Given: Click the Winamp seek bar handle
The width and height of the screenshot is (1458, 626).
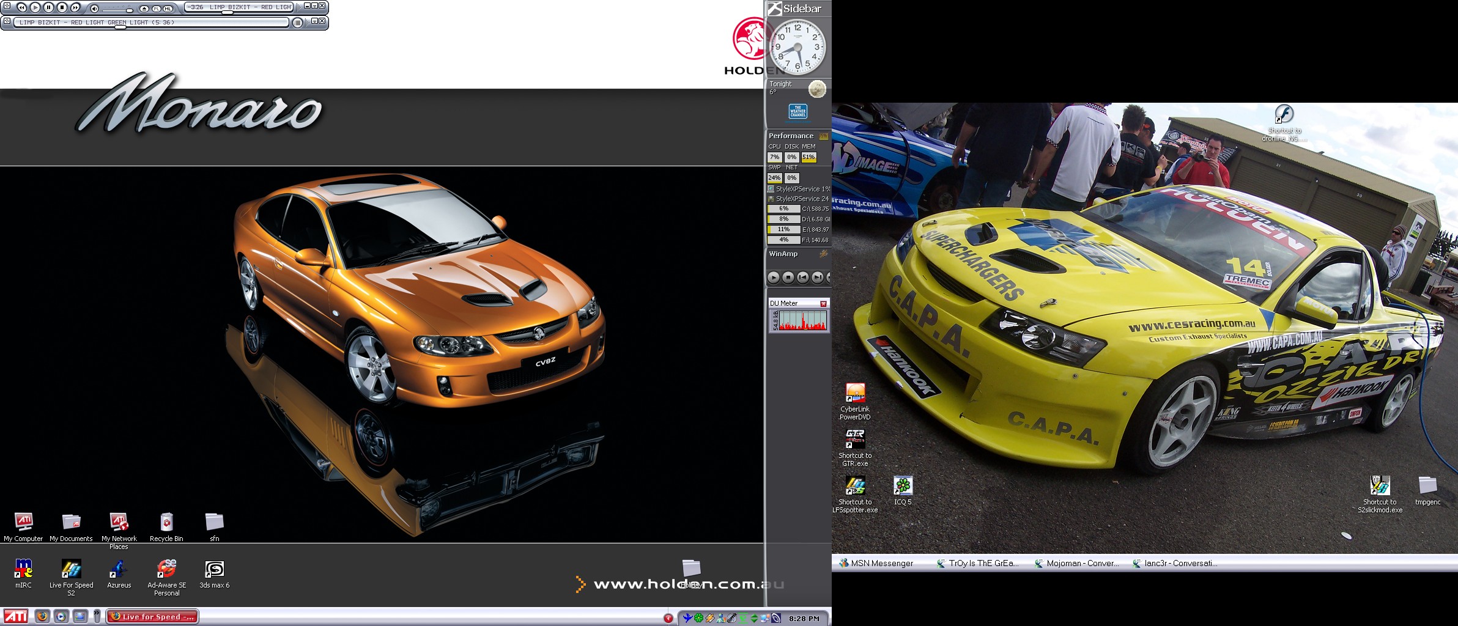Looking at the screenshot, I should pyautogui.click(x=228, y=12).
